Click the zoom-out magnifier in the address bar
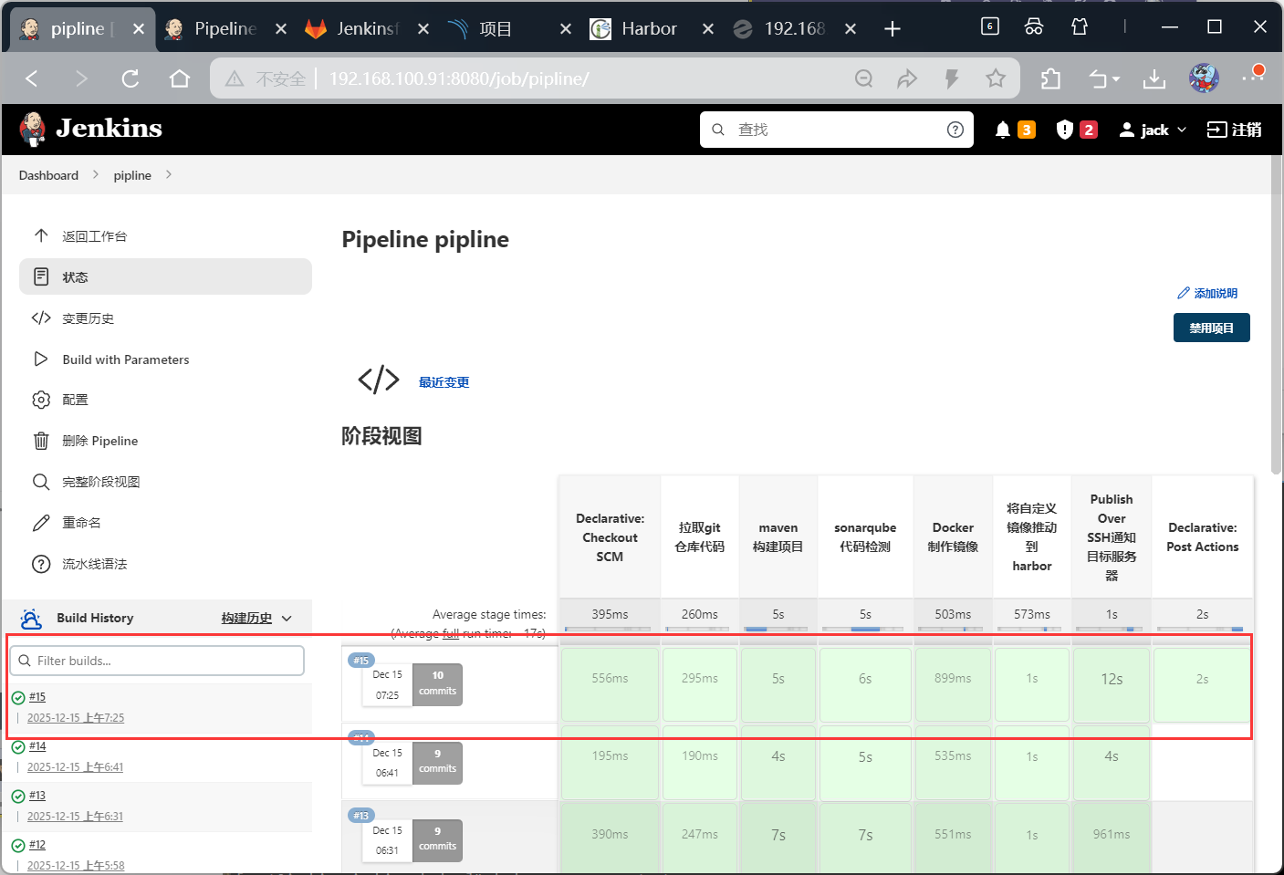 (x=863, y=78)
